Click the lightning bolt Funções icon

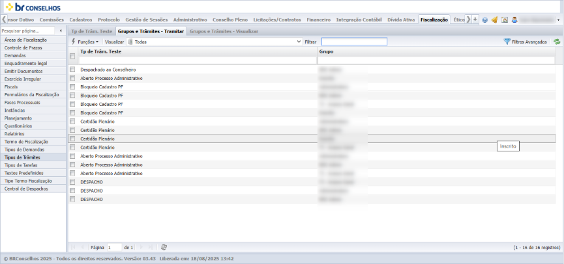[x=74, y=42]
